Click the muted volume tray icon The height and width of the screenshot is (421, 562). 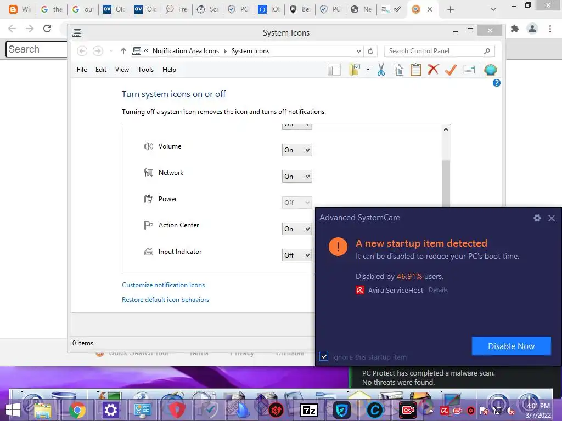click(x=510, y=411)
